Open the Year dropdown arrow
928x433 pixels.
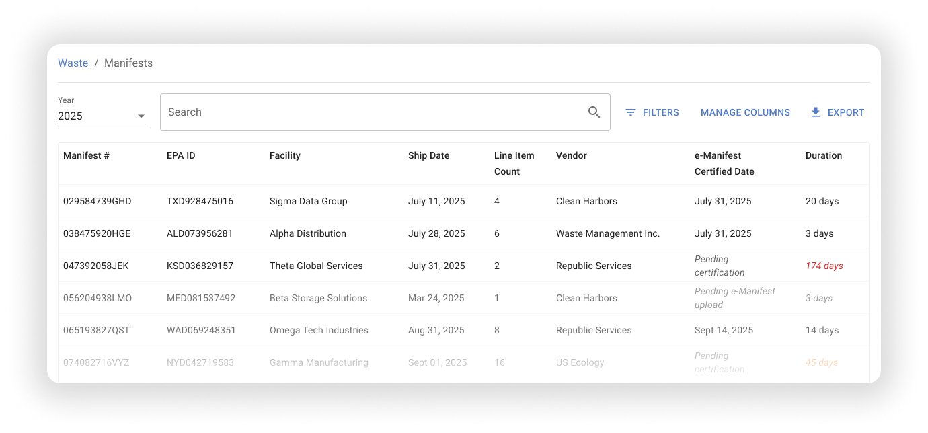[141, 116]
